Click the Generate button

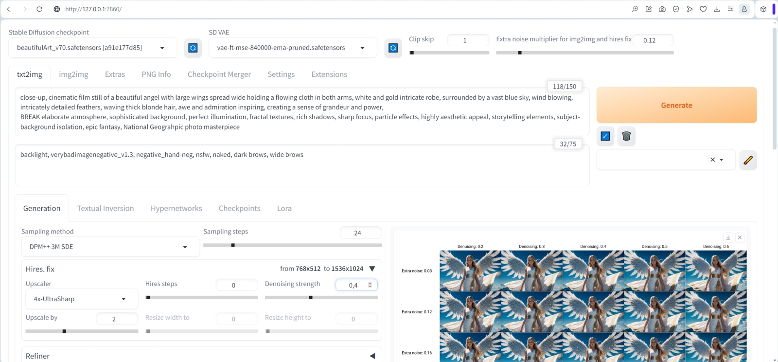pos(676,105)
